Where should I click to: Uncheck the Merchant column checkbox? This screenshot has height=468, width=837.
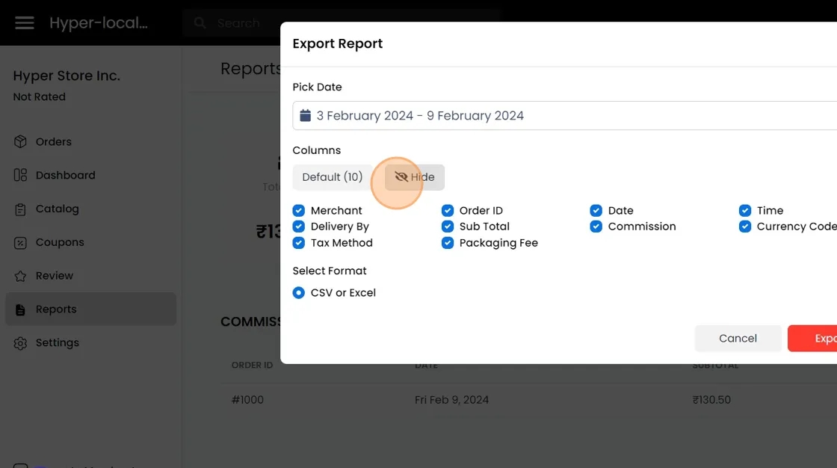point(299,211)
